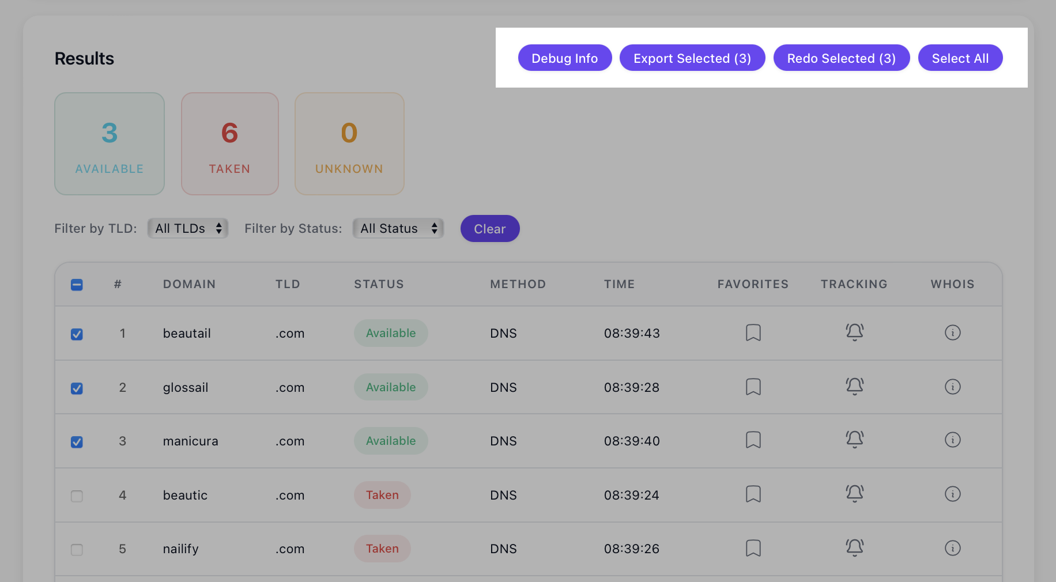Turn on tracking alert for nailify
This screenshot has width=1056, height=582.
(x=854, y=547)
